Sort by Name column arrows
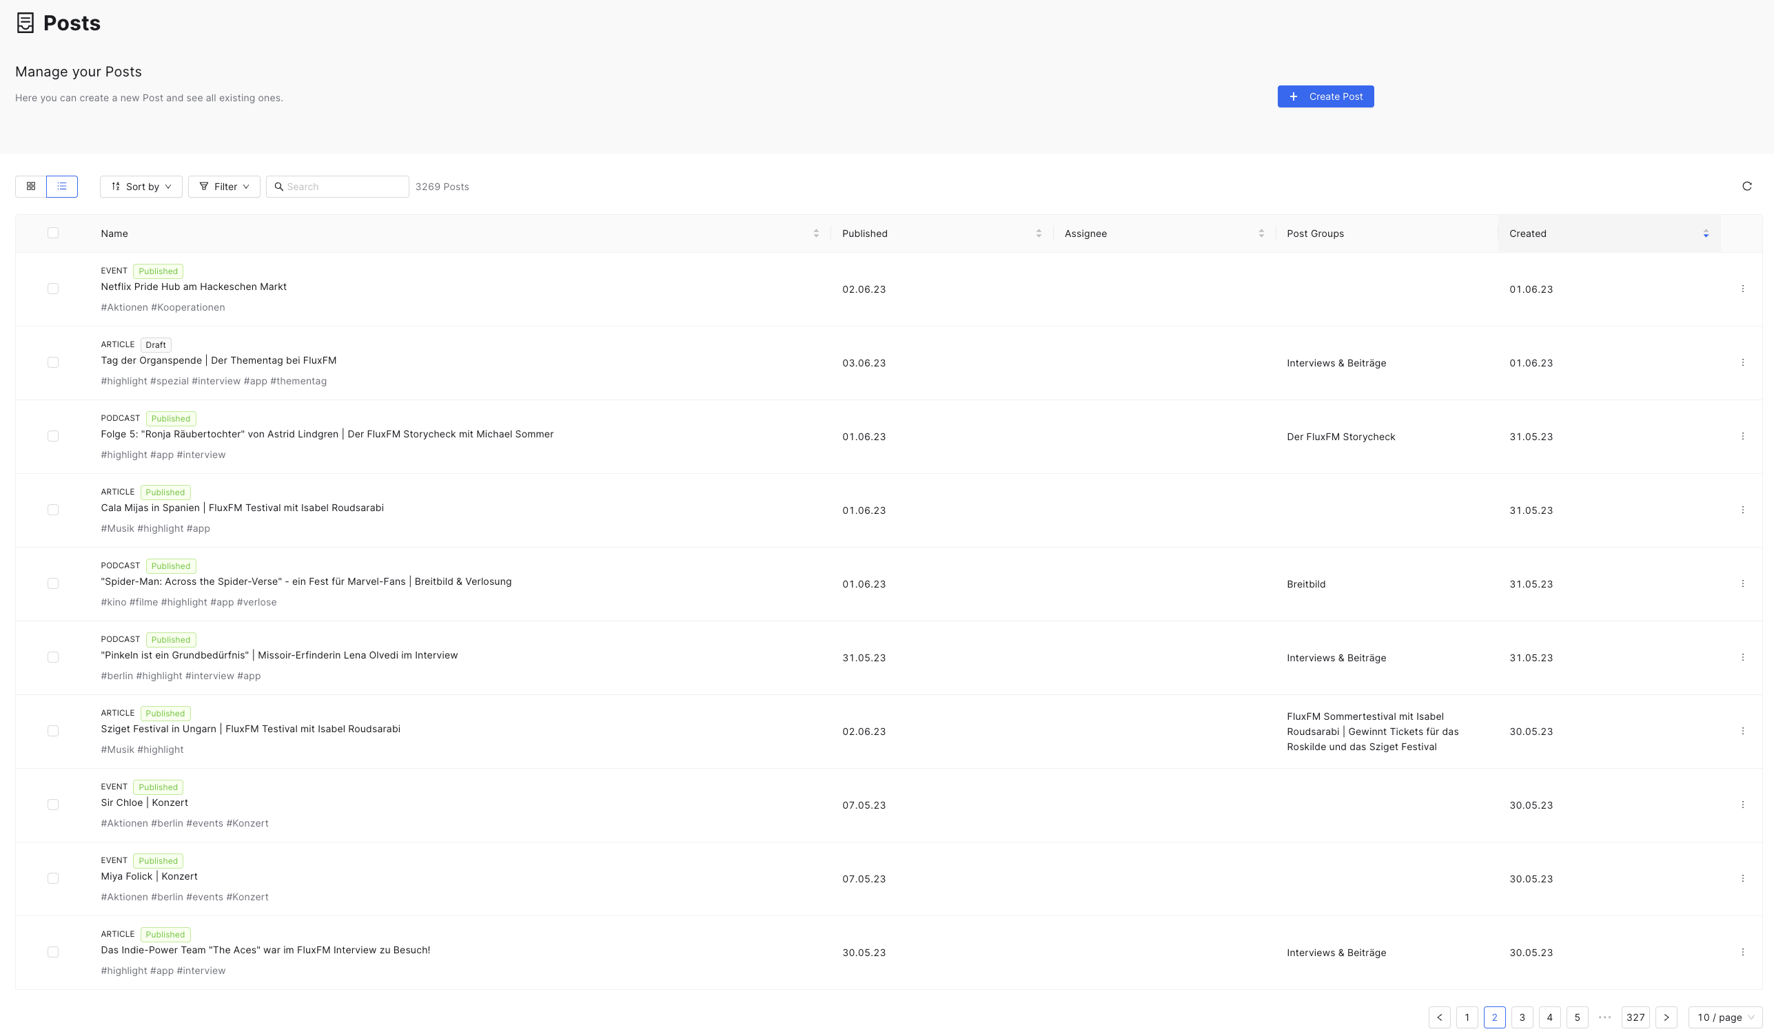 click(816, 234)
